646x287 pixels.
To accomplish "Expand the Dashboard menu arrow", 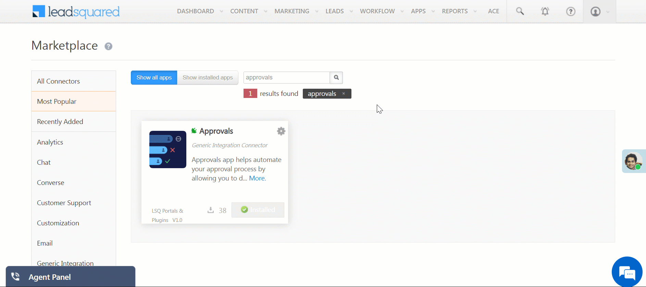I will (222, 11).
